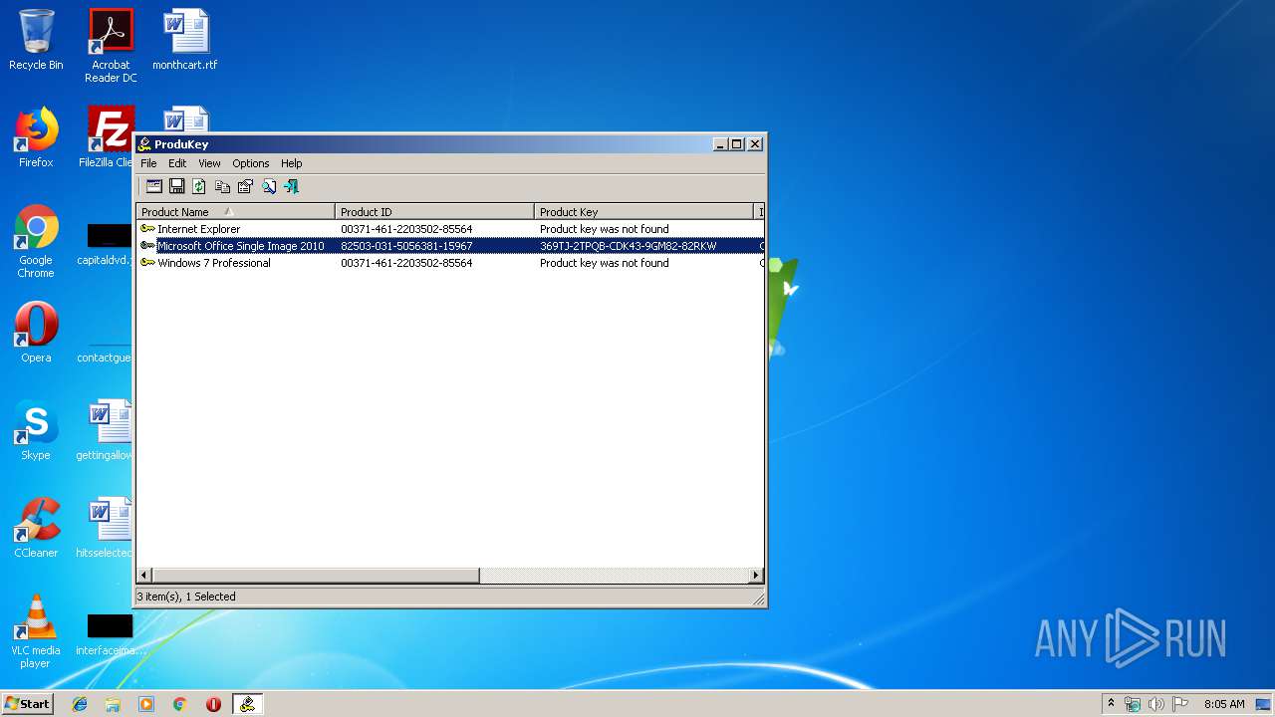Copy selected items toolbar icon

222,186
